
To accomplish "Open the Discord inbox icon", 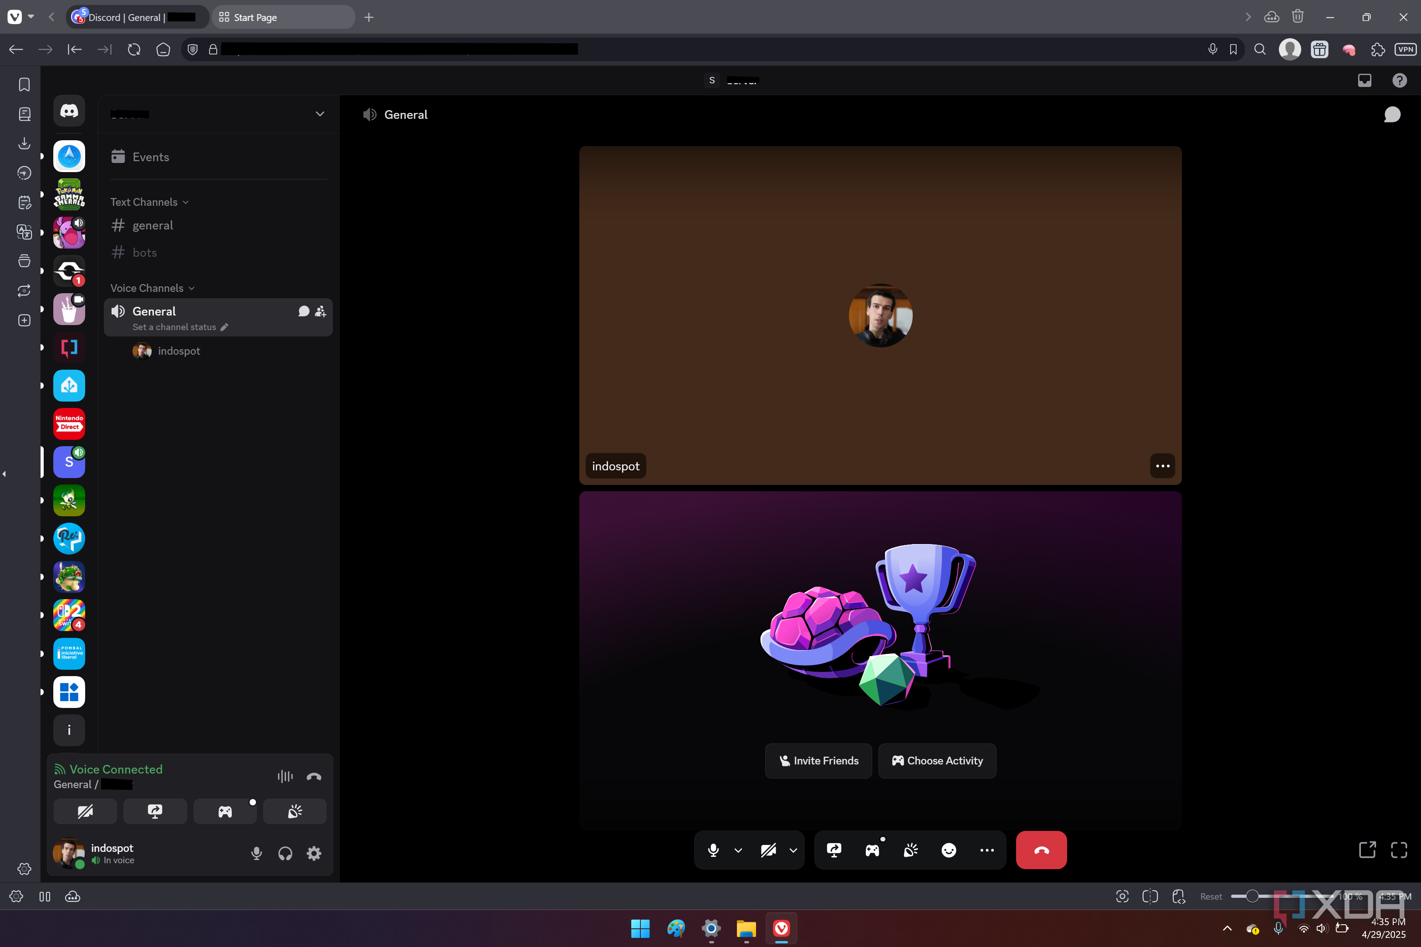I will [1364, 80].
